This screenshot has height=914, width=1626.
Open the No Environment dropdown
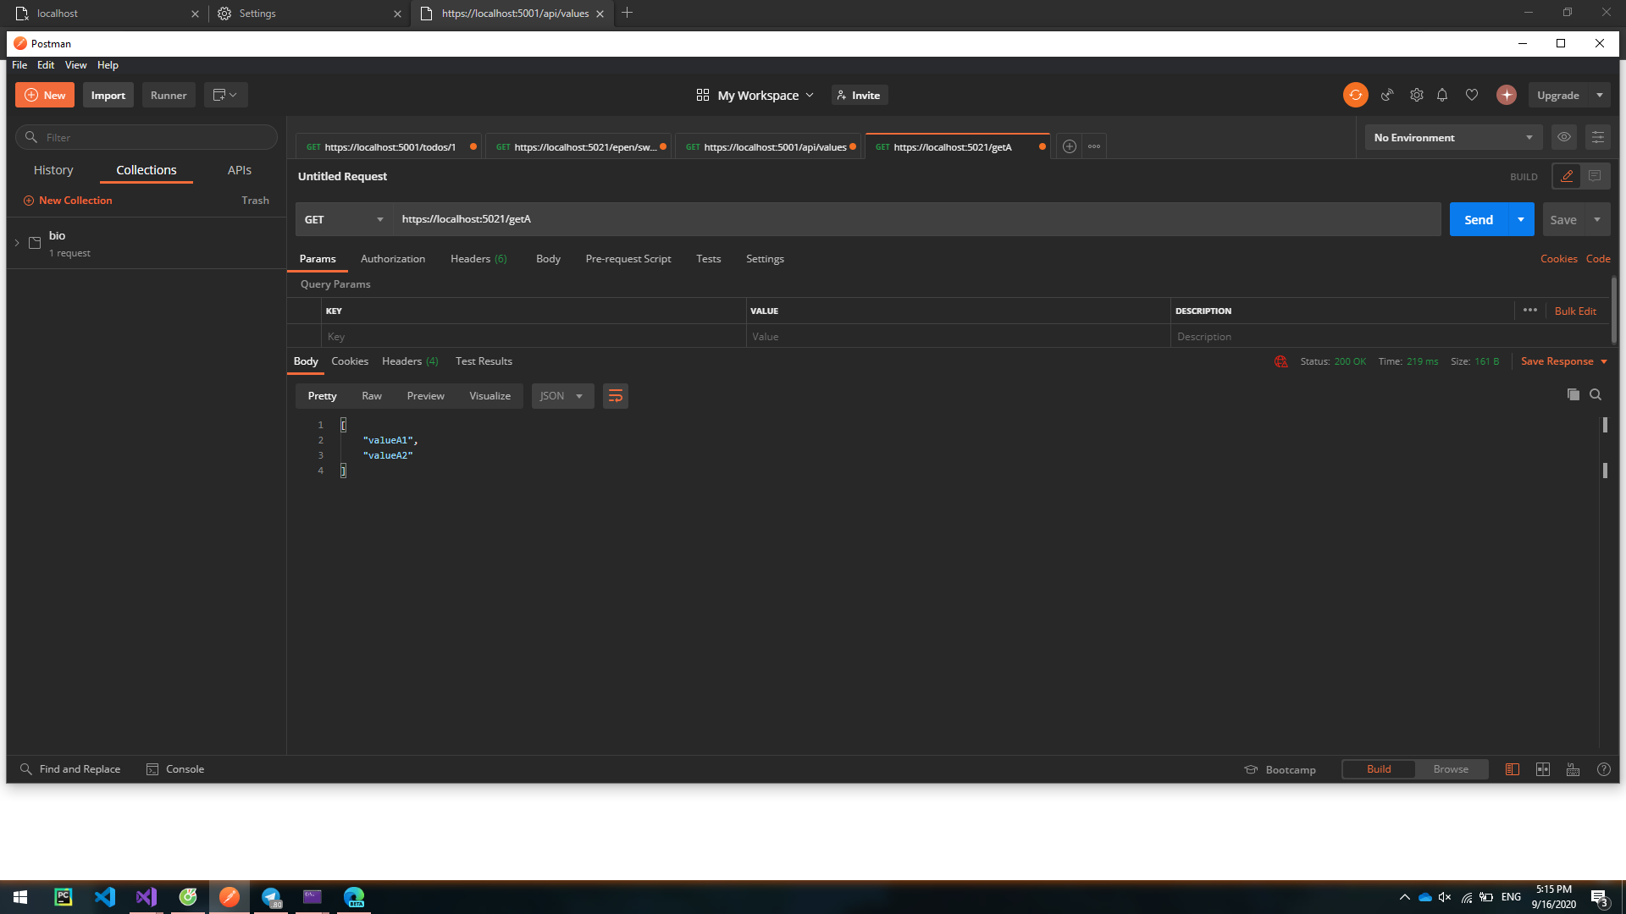click(x=1452, y=137)
